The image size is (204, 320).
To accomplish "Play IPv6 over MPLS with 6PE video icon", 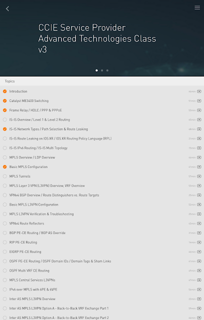I will pyautogui.click(x=199, y=289).
